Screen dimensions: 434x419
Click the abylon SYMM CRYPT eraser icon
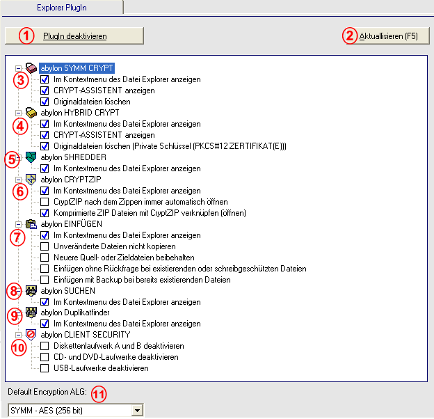tap(31, 68)
